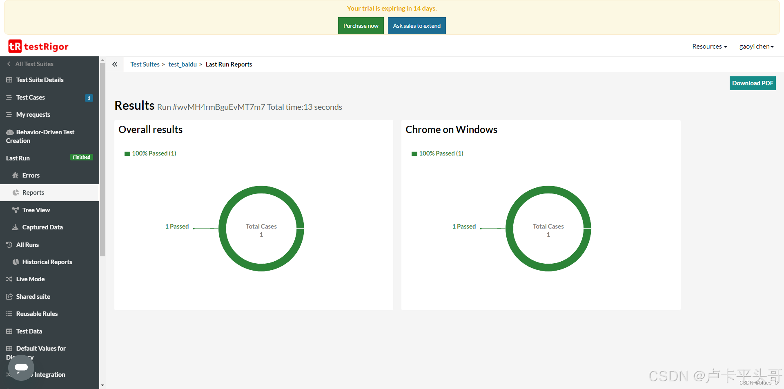
Task: Click the testRigor logo
Action: (38, 47)
